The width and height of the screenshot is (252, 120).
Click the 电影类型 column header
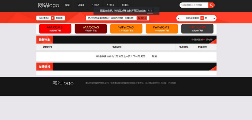(184, 47)
